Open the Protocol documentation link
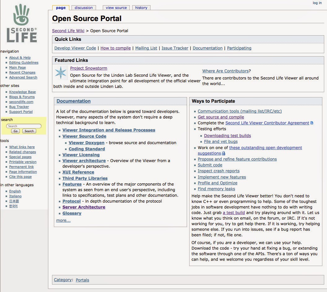The height and width of the screenshot is (292, 327). [72, 201]
